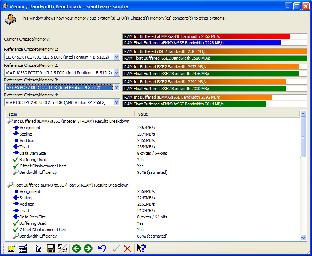Go forward with the green right arrow
This screenshot has width=312, height=256.
[88, 248]
